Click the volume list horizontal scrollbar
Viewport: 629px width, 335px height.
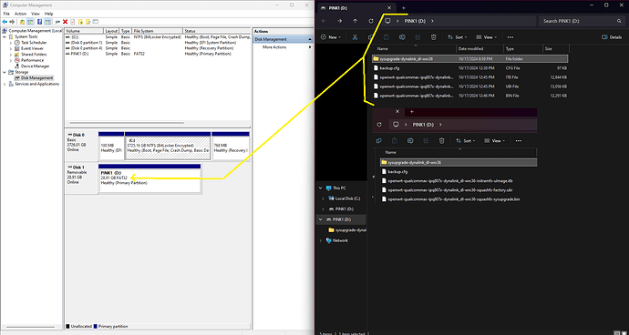click(x=127, y=123)
